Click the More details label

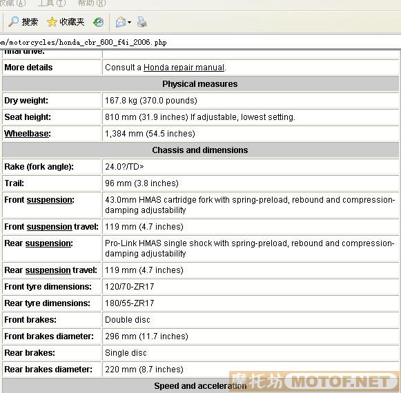coord(28,68)
